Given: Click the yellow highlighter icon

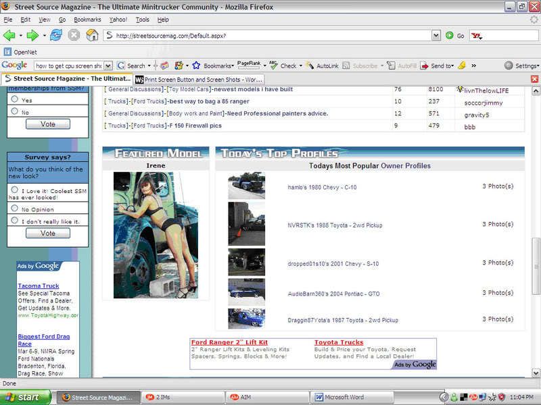Looking at the screenshot, I should point(462,65).
